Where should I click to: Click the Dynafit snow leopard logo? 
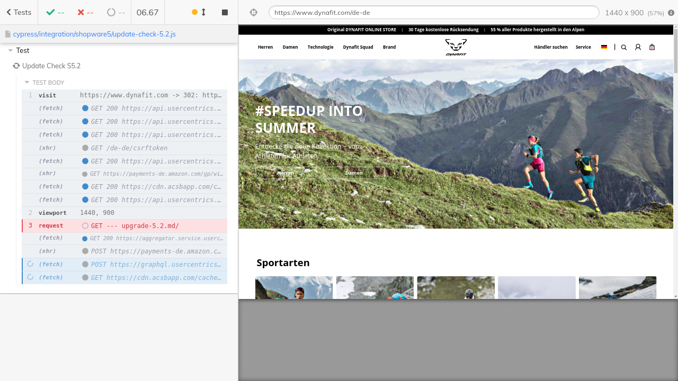point(456,47)
